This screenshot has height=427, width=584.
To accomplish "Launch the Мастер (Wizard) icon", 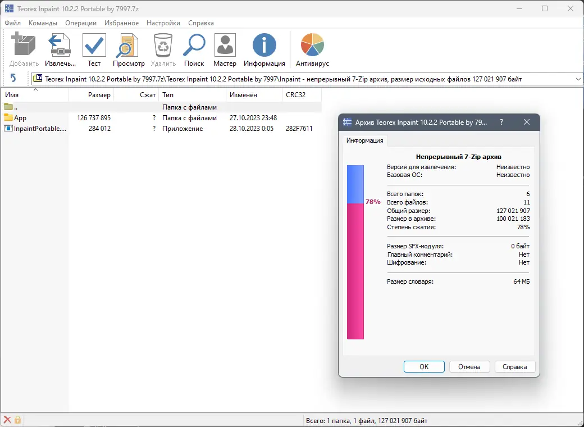I will 225,44.
